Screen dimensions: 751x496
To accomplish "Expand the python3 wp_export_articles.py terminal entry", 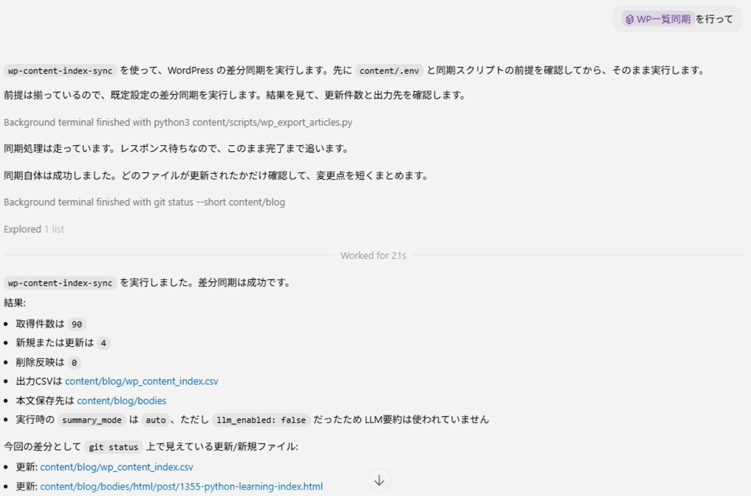I will click(178, 122).
